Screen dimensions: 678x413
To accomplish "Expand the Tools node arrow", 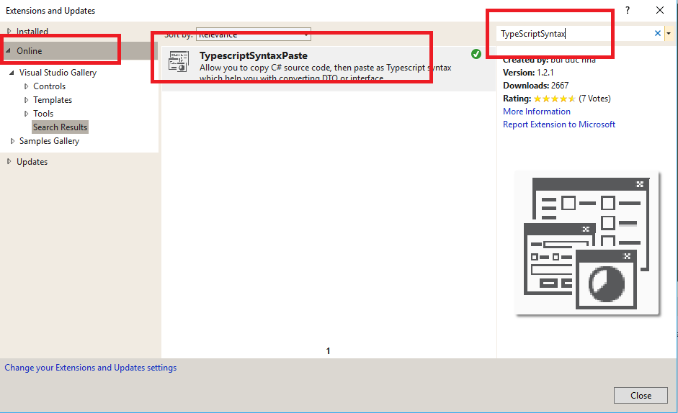I will click(x=26, y=114).
